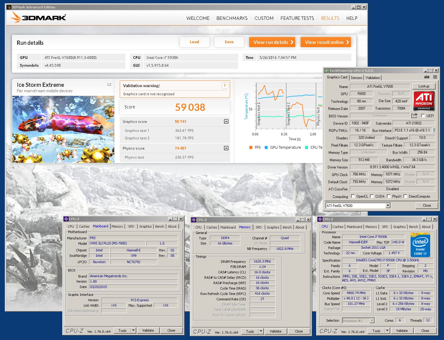This screenshot has width=444, height=340.
Task: Open SPD tab in CPU-Z Mainboard window
Action: (x=131, y=226)
